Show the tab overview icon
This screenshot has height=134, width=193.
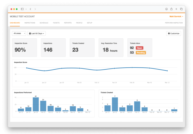181,9
